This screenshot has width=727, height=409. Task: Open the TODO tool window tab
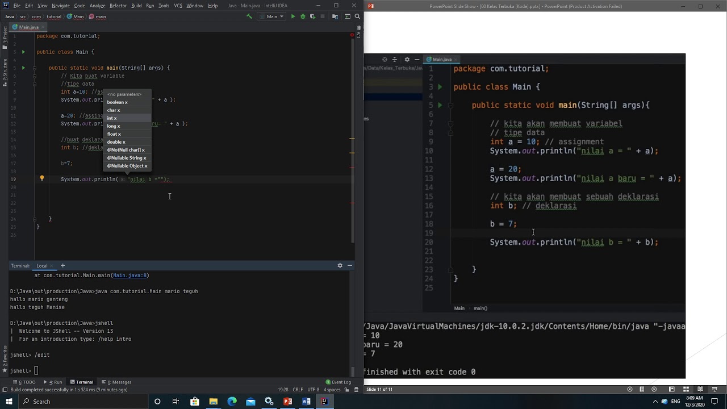(24, 382)
